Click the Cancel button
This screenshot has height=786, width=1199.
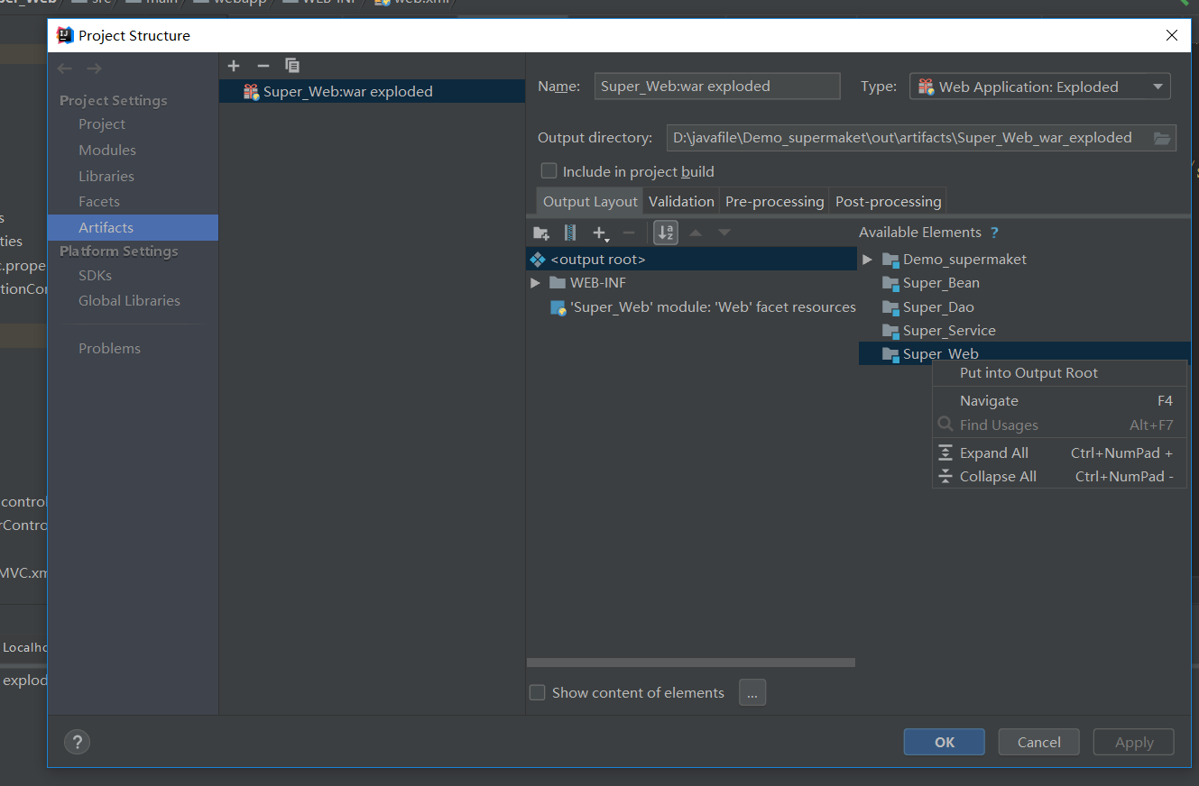pos(1038,742)
